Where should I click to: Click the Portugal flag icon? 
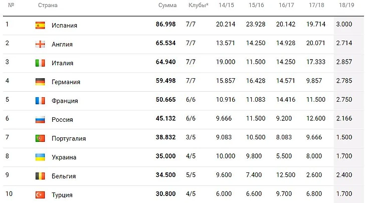click(40, 138)
